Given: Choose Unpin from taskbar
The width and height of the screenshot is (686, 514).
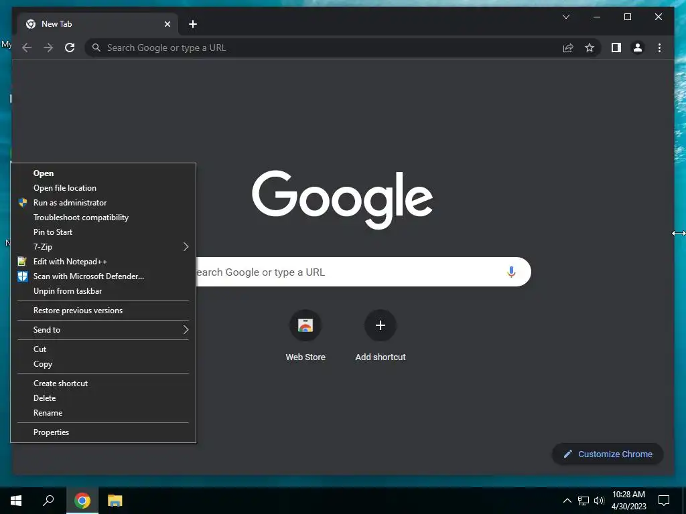Looking at the screenshot, I should (103, 291).
